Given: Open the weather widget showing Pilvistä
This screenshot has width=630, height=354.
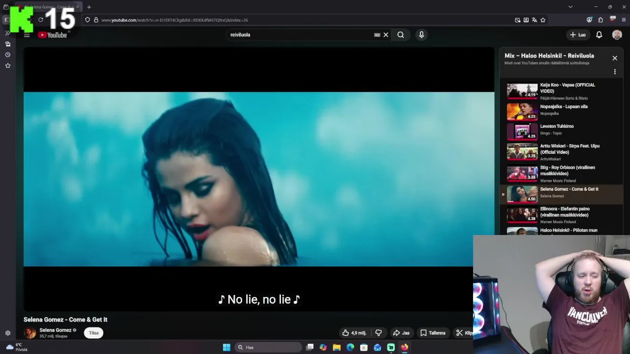Looking at the screenshot, I should click(17, 347).
